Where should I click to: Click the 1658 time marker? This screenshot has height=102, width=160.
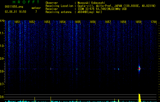coord(123,22)
